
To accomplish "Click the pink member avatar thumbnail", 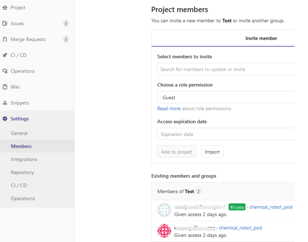I will [164, 231].
